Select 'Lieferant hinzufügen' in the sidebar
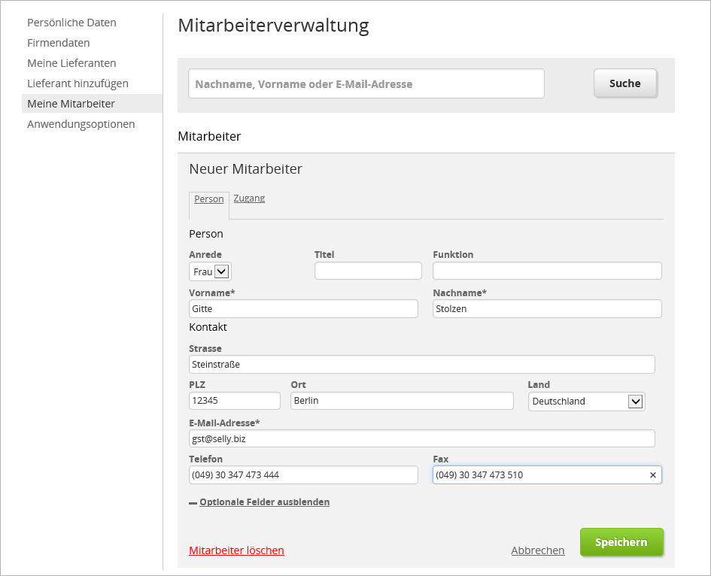Screen dimensions: 711x576 coord(77,83)
